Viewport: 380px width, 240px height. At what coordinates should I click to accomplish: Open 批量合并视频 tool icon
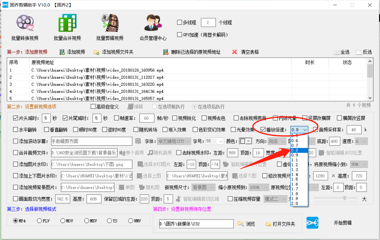tap(67, 24)
